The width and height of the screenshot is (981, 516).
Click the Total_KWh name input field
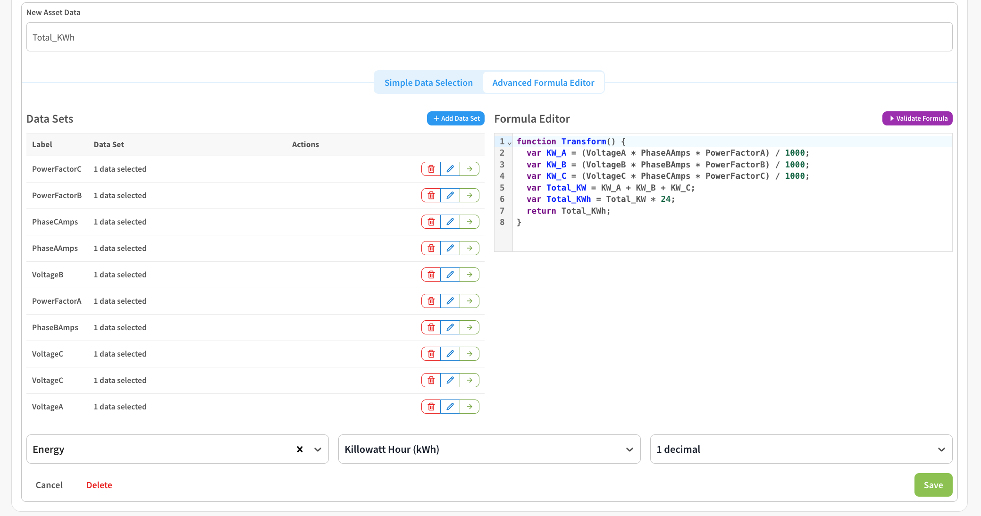coord(489,37)
